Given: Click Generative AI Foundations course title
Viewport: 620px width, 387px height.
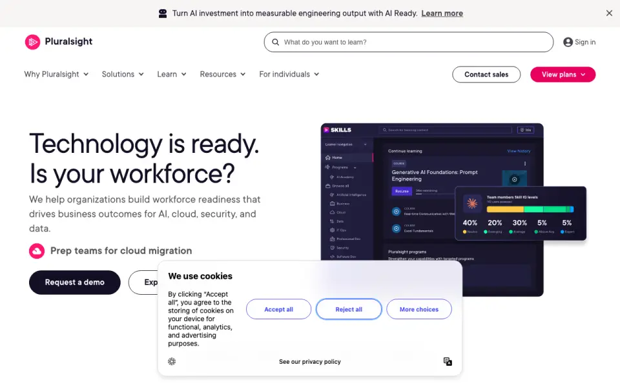Looking at the screenshot, I should [x=435, y=175].
